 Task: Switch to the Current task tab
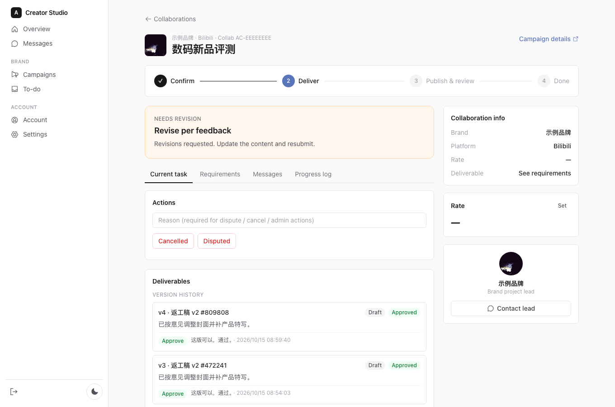(x=169, y=174)
